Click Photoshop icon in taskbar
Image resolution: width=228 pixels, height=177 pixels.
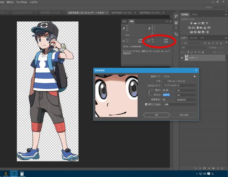point(14,174)
